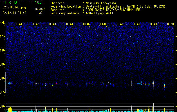Click the 0148 time marker
Image resolution: width=177 pixels, height=112 pixels.
tap(137, 24)
